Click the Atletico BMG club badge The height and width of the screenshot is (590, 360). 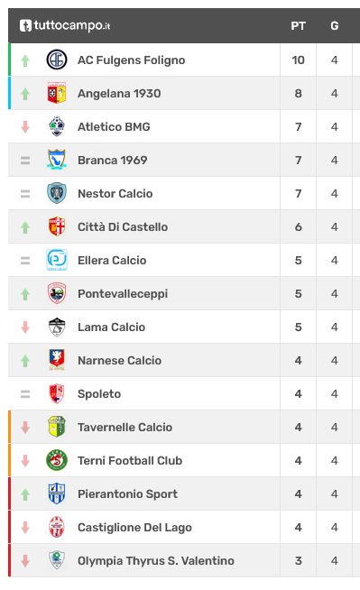click(x=57, y=126)
